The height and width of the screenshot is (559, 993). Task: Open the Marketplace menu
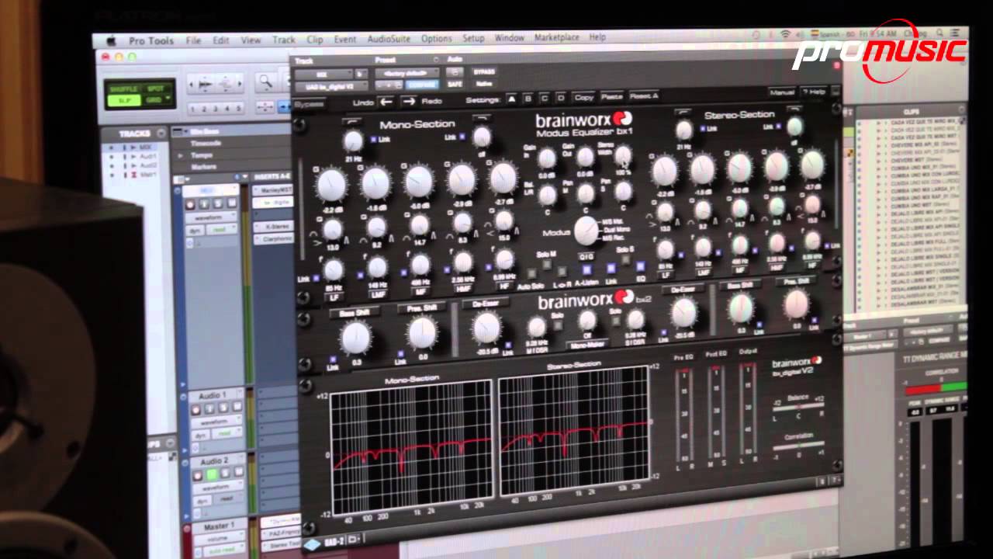pos(557,37)
